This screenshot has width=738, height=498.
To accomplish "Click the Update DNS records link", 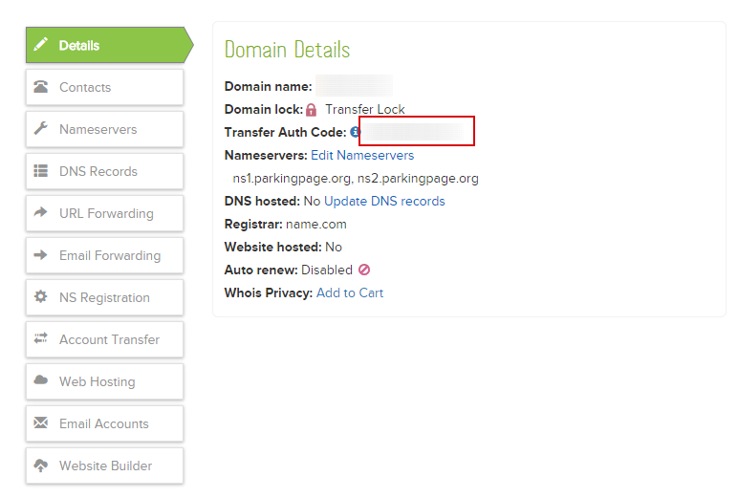I will (x=384, y=201).
